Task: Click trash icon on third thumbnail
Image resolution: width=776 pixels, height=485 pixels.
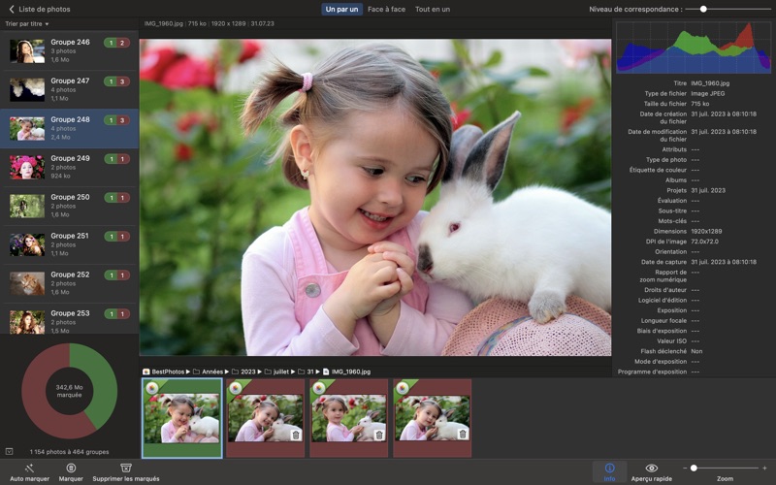Action: click(379, 435)
